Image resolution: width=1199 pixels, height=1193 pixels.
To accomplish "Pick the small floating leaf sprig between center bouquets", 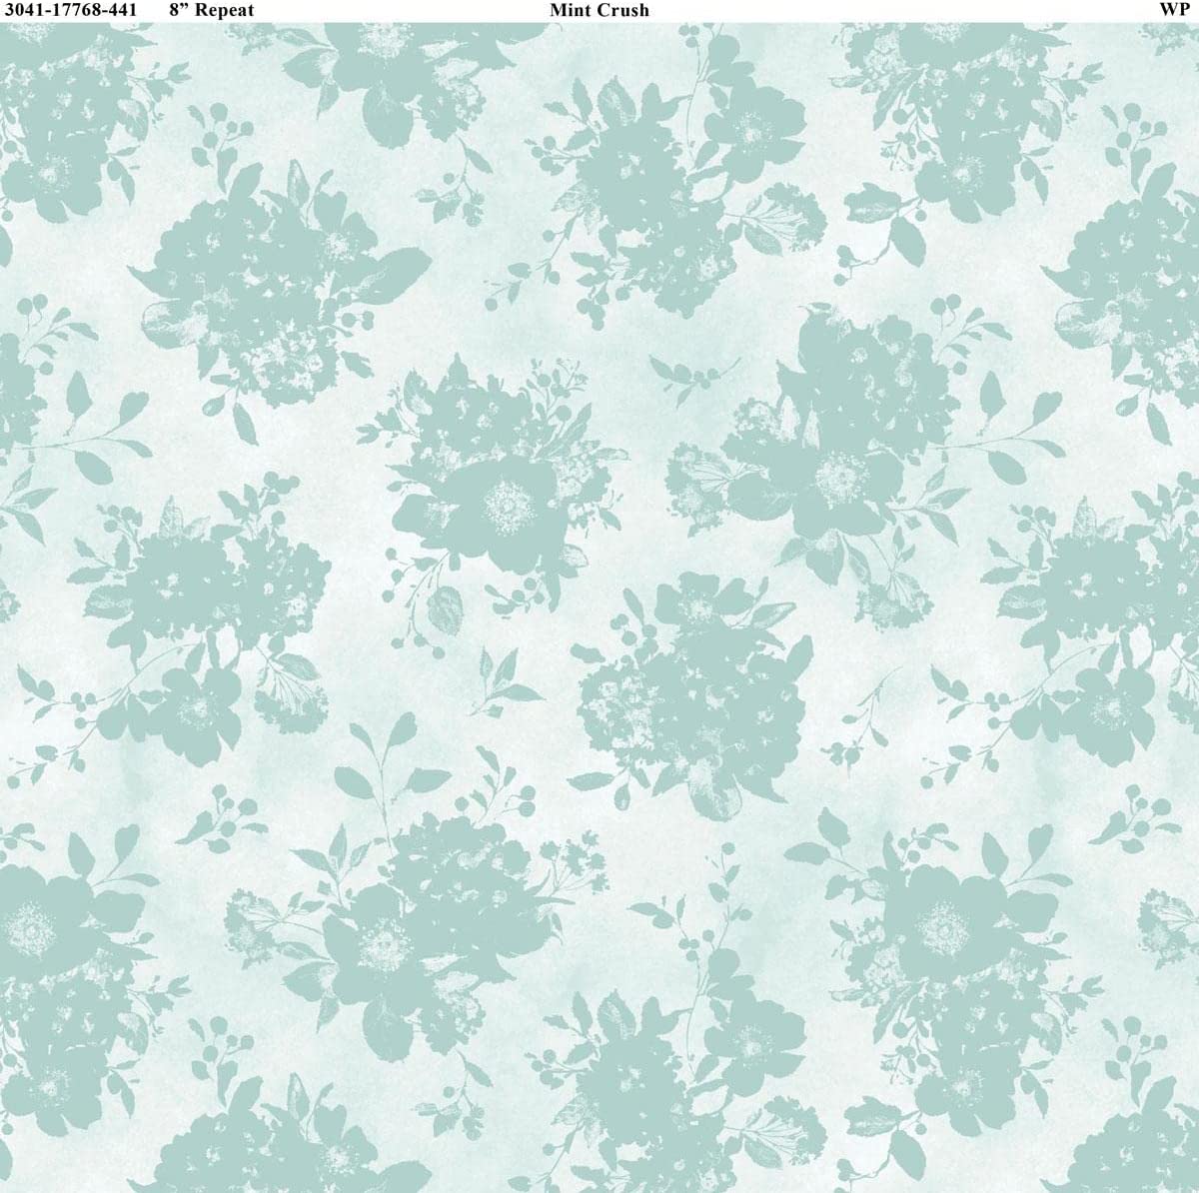I will click(671, 371).
